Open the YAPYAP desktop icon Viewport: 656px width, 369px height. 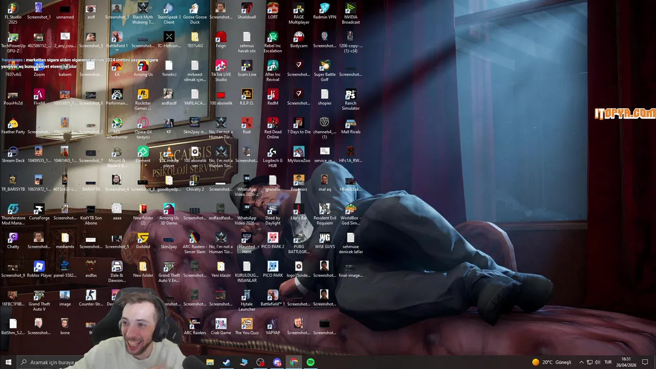click(x=273, y=326)
